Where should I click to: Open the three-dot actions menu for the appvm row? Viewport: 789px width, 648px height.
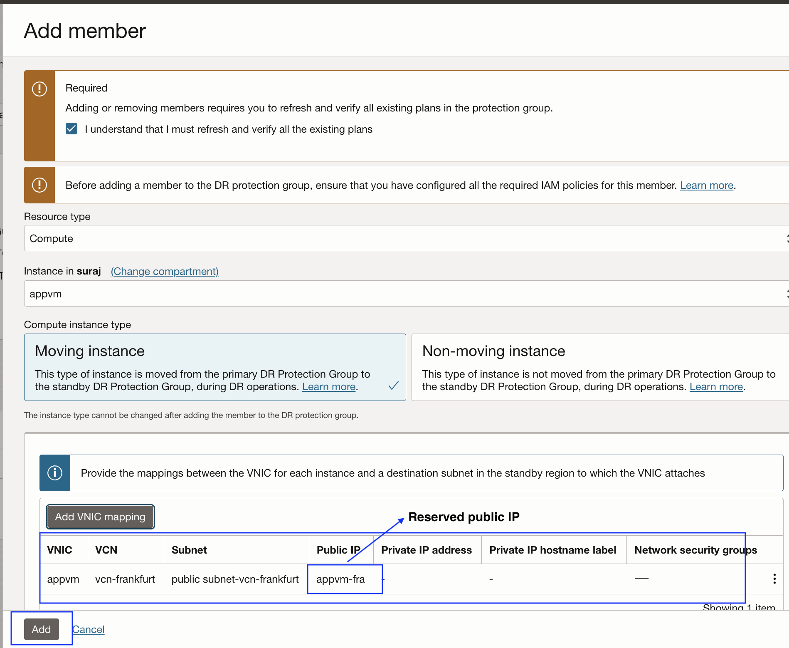tap(774, 579)
